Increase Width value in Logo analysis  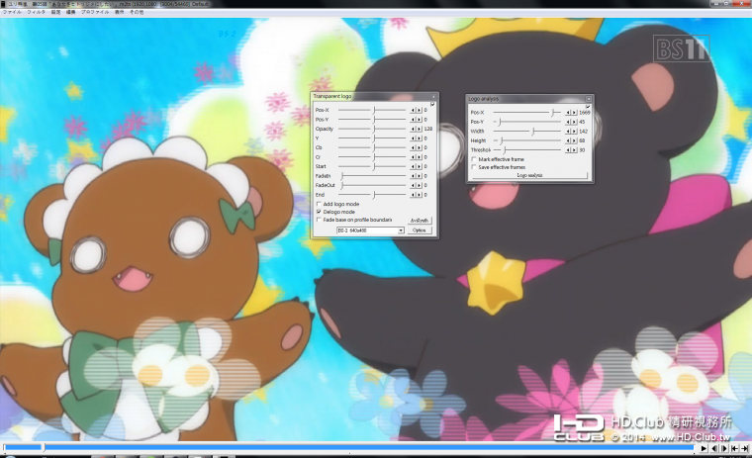[x=575, y=132]
